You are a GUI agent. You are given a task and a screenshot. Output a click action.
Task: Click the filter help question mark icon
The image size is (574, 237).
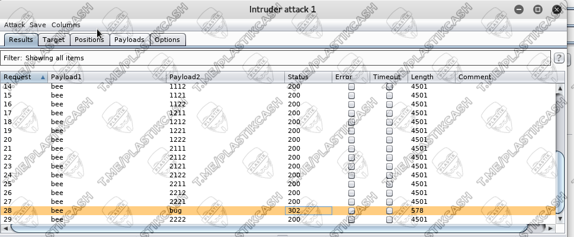559,58
